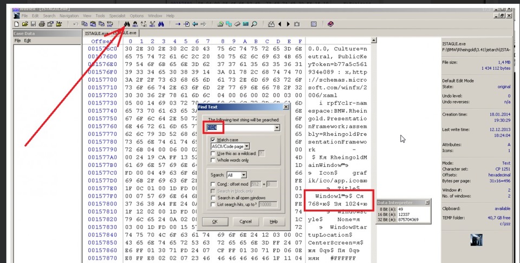Open the File menu in menu bar

point(24,16)
